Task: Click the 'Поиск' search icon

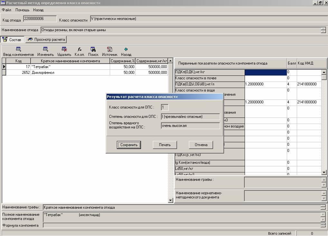Action: pos(93,49)
